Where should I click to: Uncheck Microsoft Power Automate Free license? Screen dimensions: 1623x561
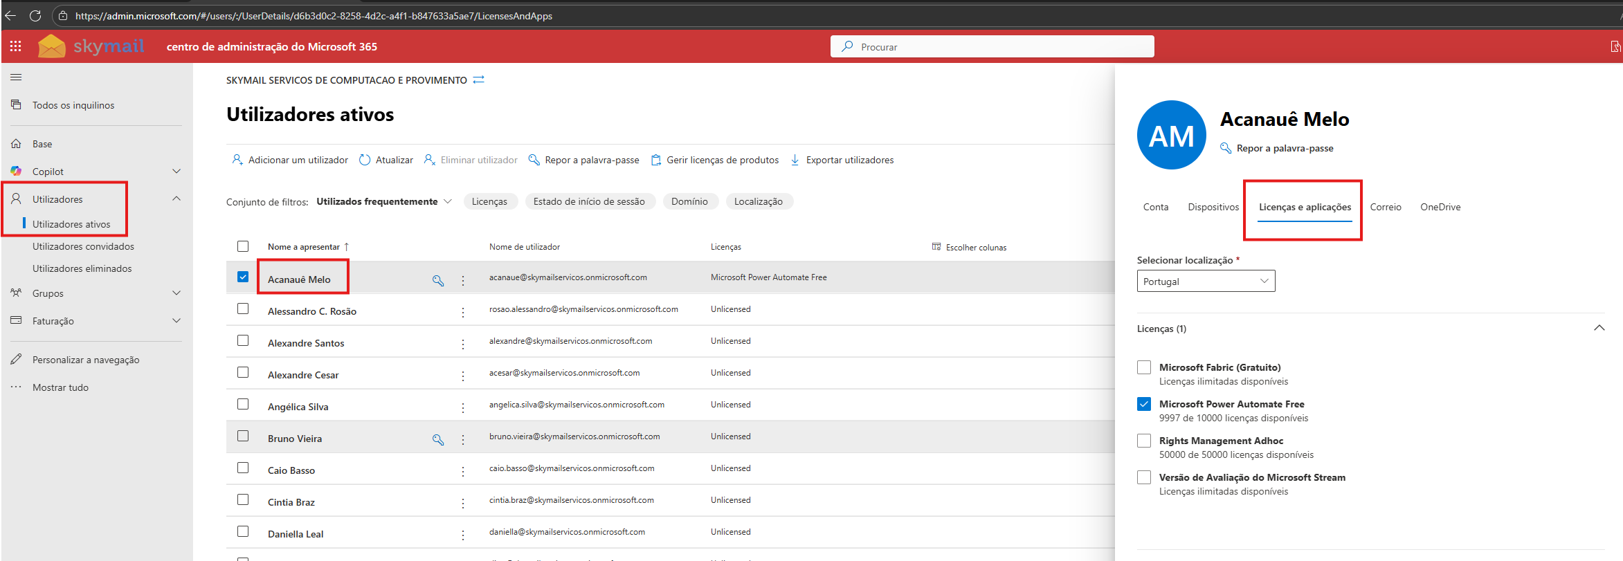1144,404
